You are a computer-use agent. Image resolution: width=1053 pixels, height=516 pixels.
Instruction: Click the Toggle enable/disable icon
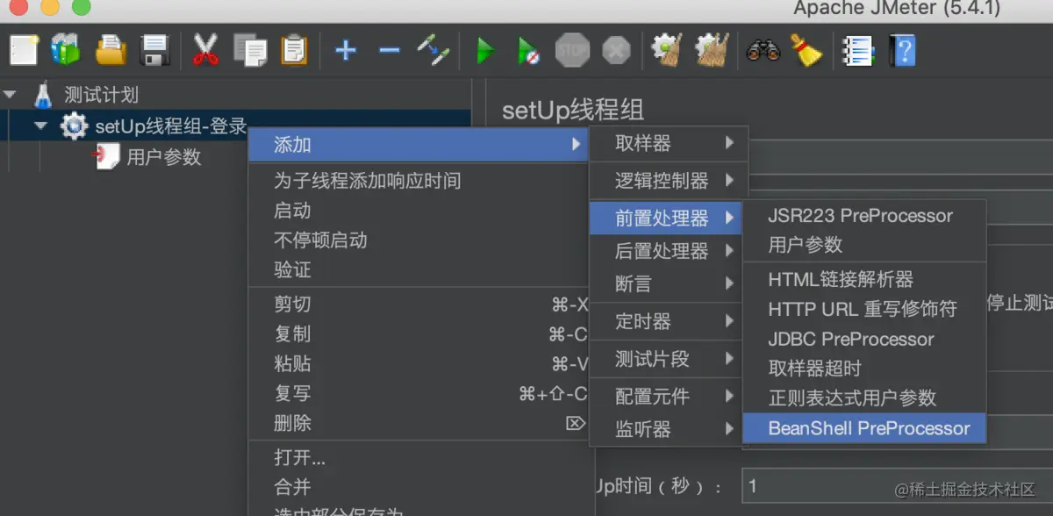click(433, 50)
